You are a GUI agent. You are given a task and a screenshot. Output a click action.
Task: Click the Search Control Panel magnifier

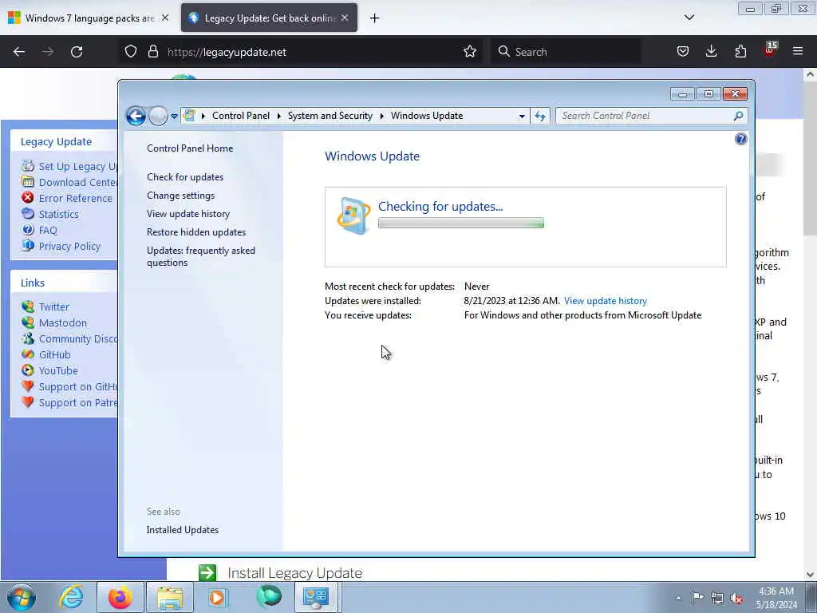tap(738, 116)
